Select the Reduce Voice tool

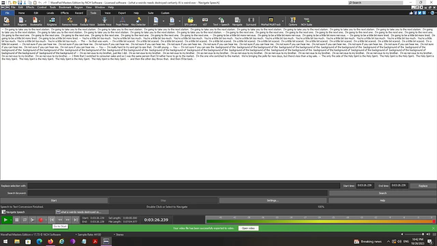click(x=87, y=22)
